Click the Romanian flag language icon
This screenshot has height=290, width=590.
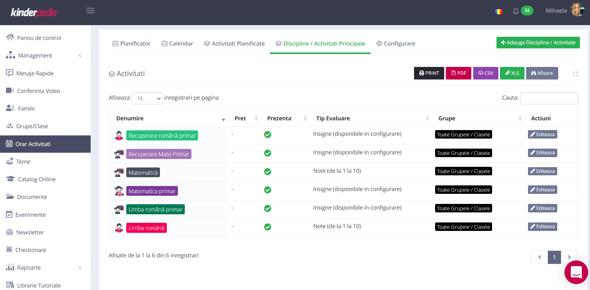coord(498,12)
